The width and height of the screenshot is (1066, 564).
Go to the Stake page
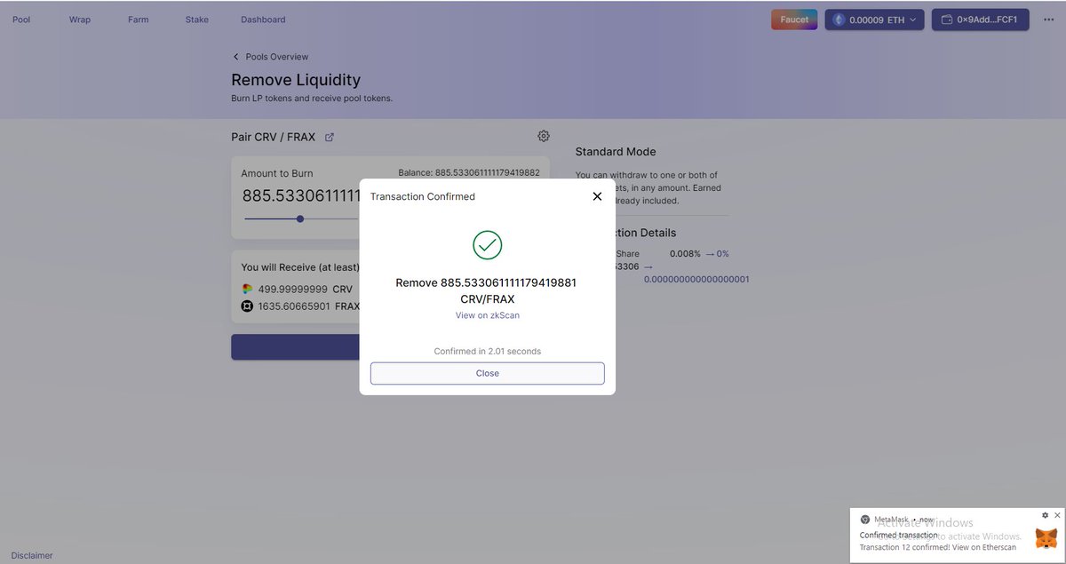coord(197,20)
